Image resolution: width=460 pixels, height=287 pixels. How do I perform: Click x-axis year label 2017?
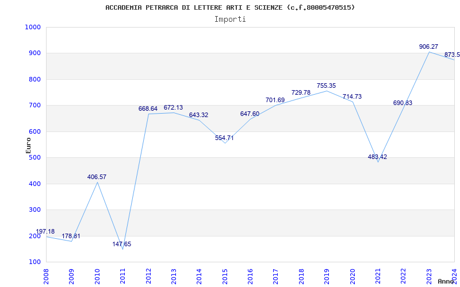coord(276,276)
